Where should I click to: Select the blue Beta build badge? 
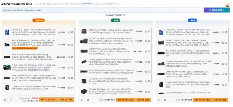[x=193, y=20]
